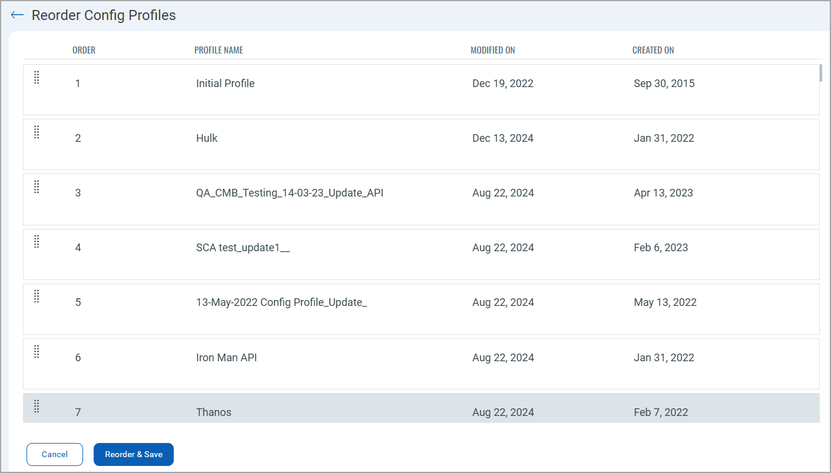
Task: Click drag handle of Iron Man API row
Action: (37, 351)
